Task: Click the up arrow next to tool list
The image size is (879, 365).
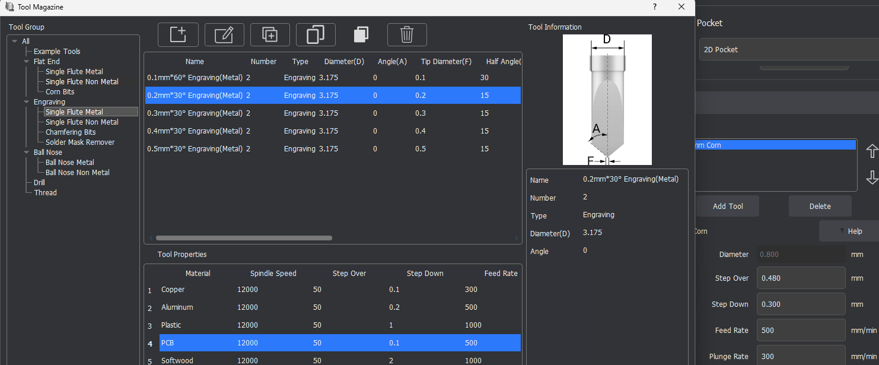Action: point(872,151)
